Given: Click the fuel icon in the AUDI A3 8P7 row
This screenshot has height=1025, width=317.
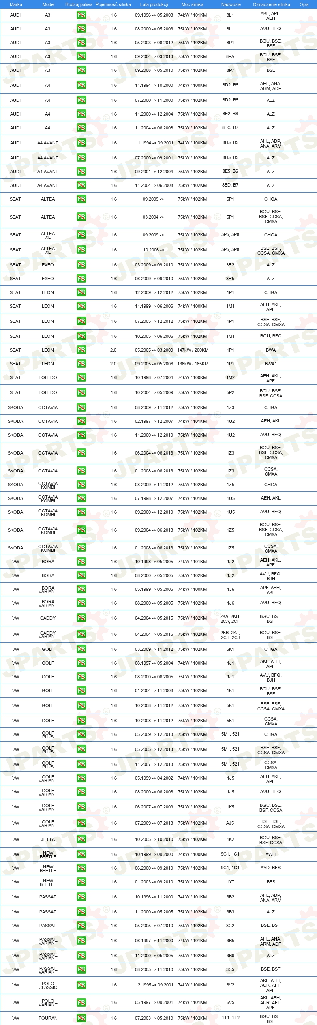Looking at the screenshot, I should [81, 70].
